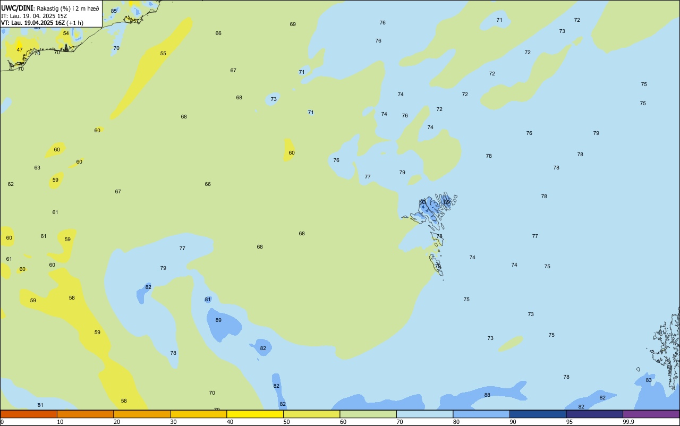This screenshot has height=426, width=680.
Task: Click the value '93' on the Faroe Islands
Action: pyautogui.click(x=423, y=202)
